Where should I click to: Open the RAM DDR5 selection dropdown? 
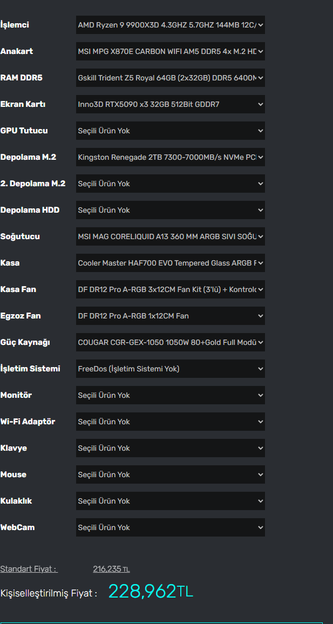pyautogui.click(x=170, y=78)
